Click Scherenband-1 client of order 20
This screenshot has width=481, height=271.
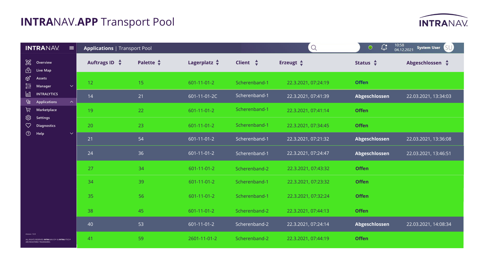[252, 125]
